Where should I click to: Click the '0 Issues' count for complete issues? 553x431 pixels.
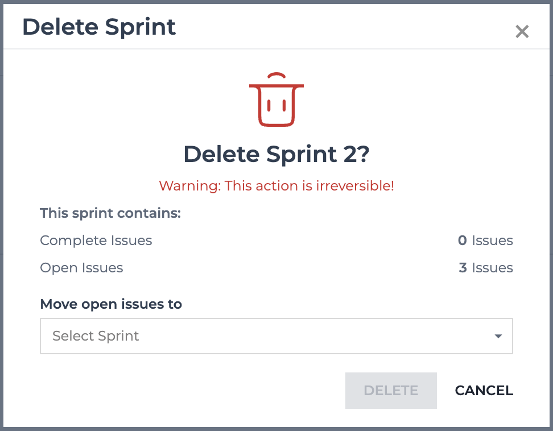point(485,241)
